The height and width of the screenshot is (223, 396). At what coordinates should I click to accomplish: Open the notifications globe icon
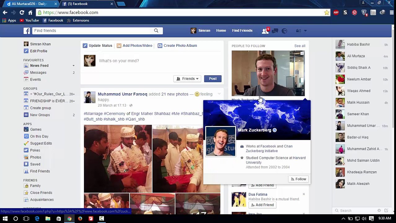[284, 31]
